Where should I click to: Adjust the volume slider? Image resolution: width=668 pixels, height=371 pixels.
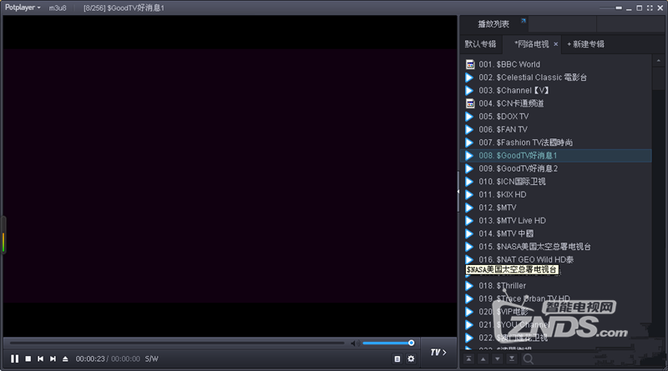[387, 343]
